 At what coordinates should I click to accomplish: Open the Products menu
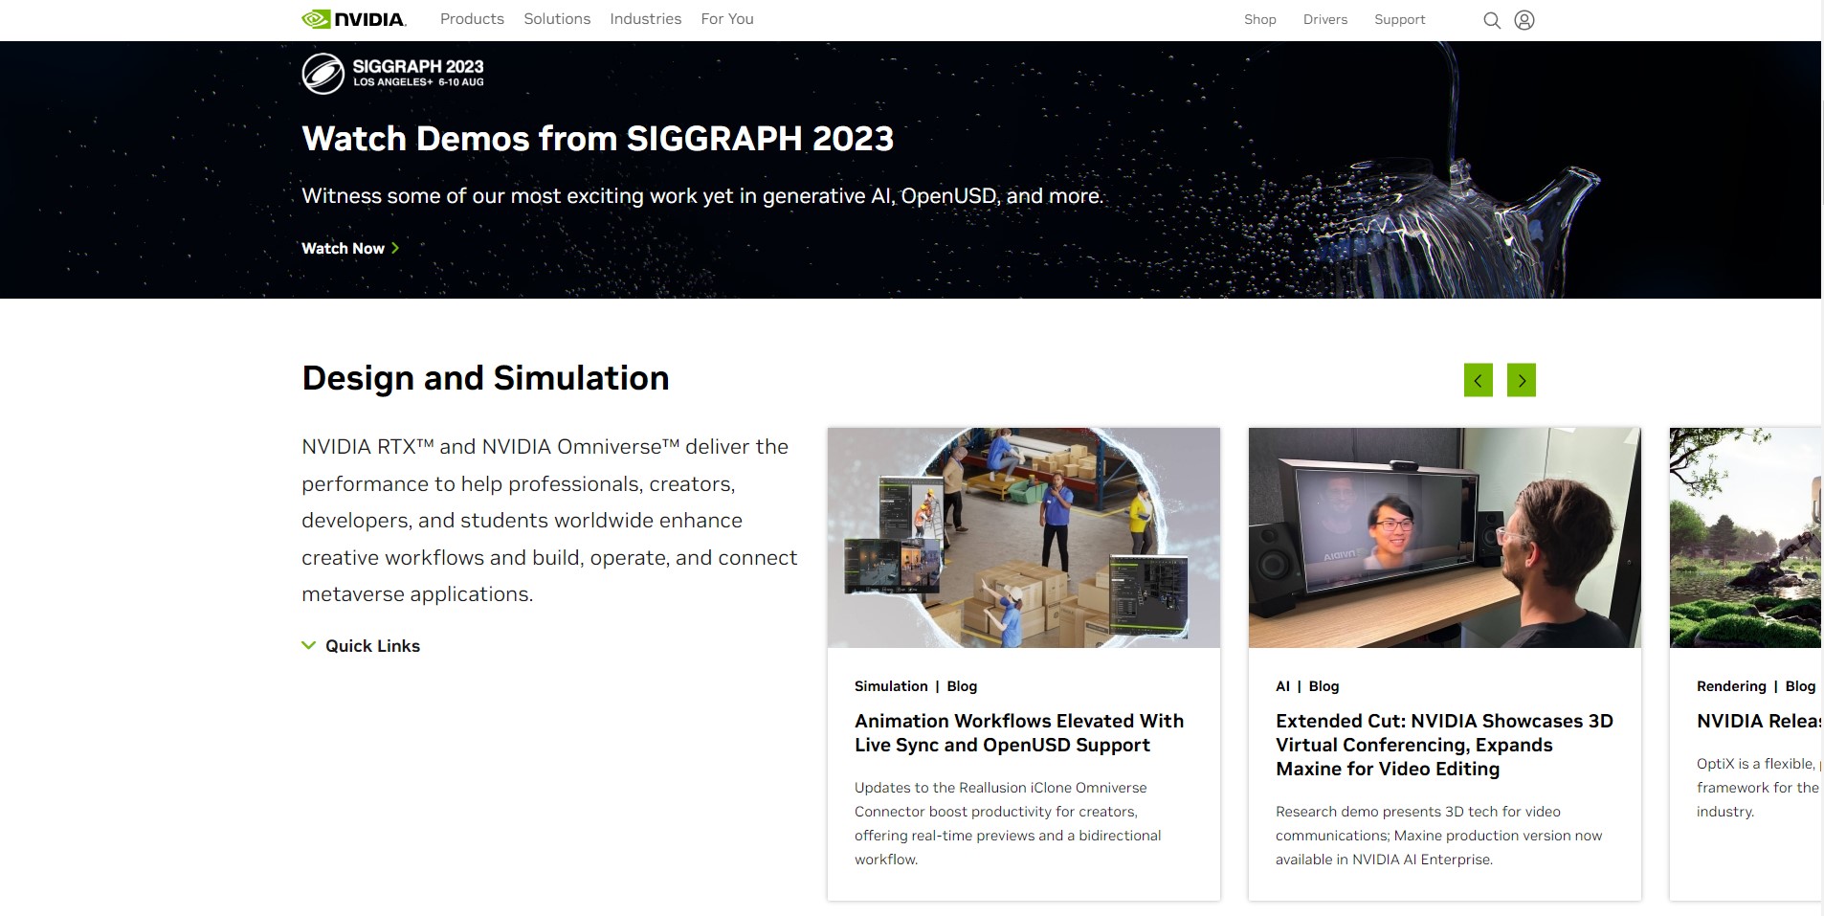(472, 19)
